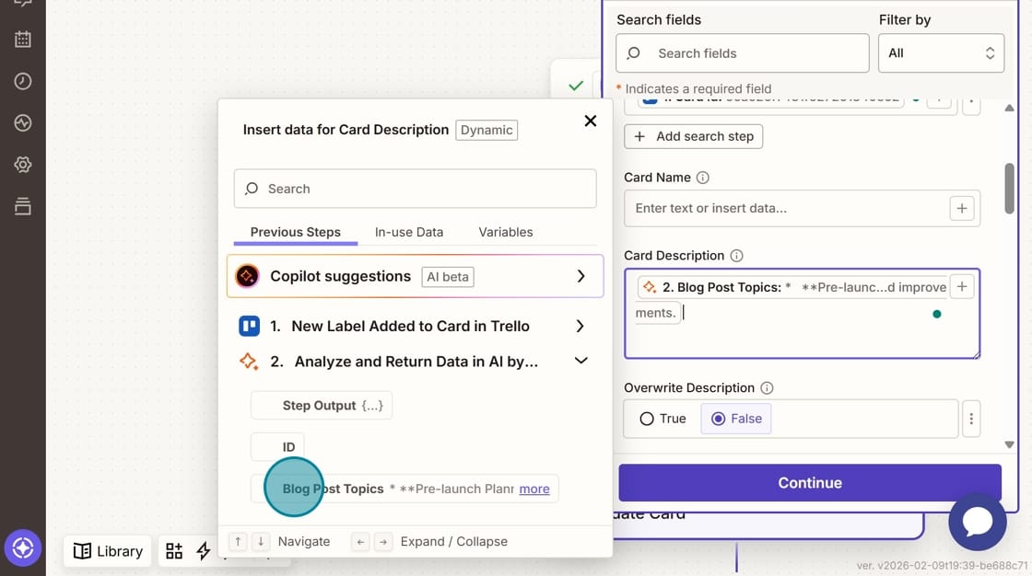
Task: Switch to the In-use Data tab
Action: pyautogui.click(x=408, y=232)
